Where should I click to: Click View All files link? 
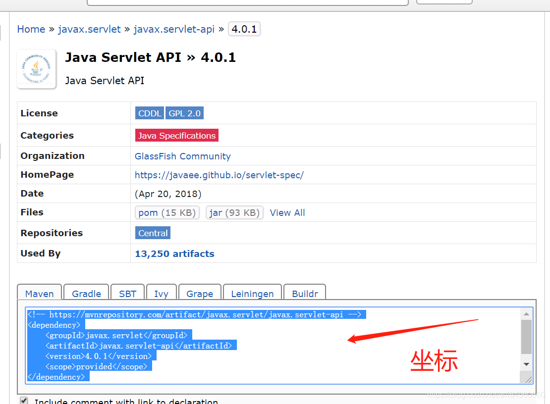tap(287, 213)
